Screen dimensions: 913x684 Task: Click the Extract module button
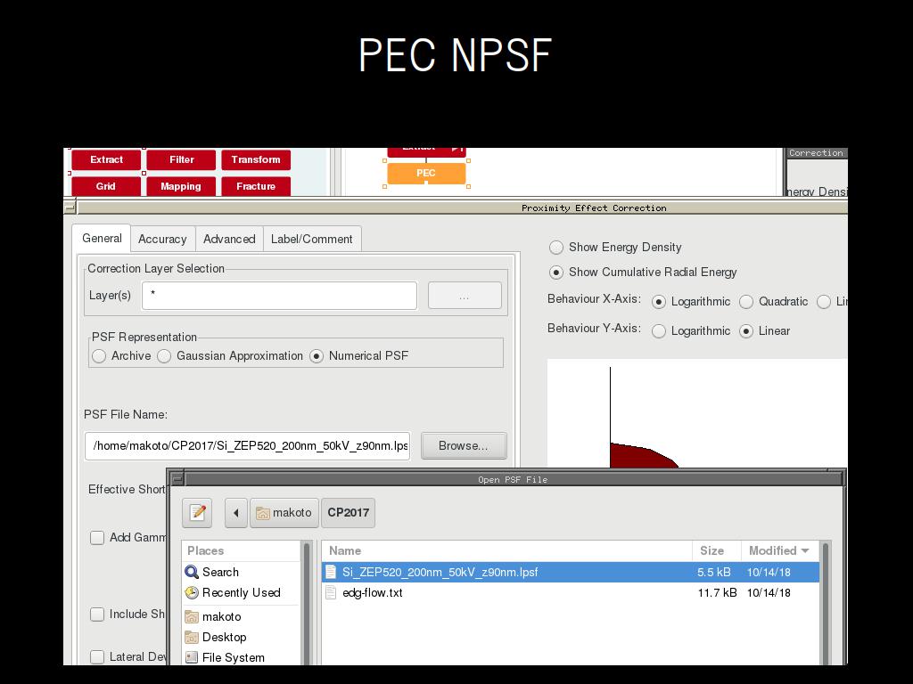pos(106,159)
